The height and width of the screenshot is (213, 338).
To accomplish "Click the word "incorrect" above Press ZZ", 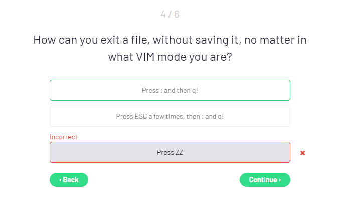I will coord(64,137).
